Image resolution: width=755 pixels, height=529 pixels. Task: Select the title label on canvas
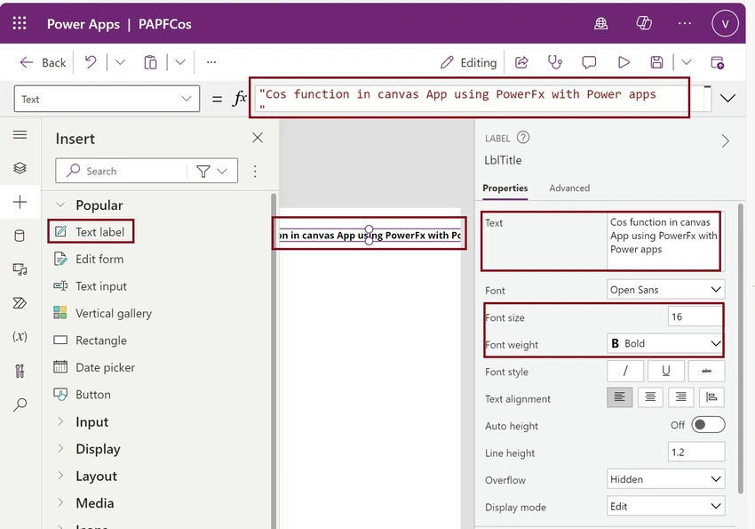point(370,235)
